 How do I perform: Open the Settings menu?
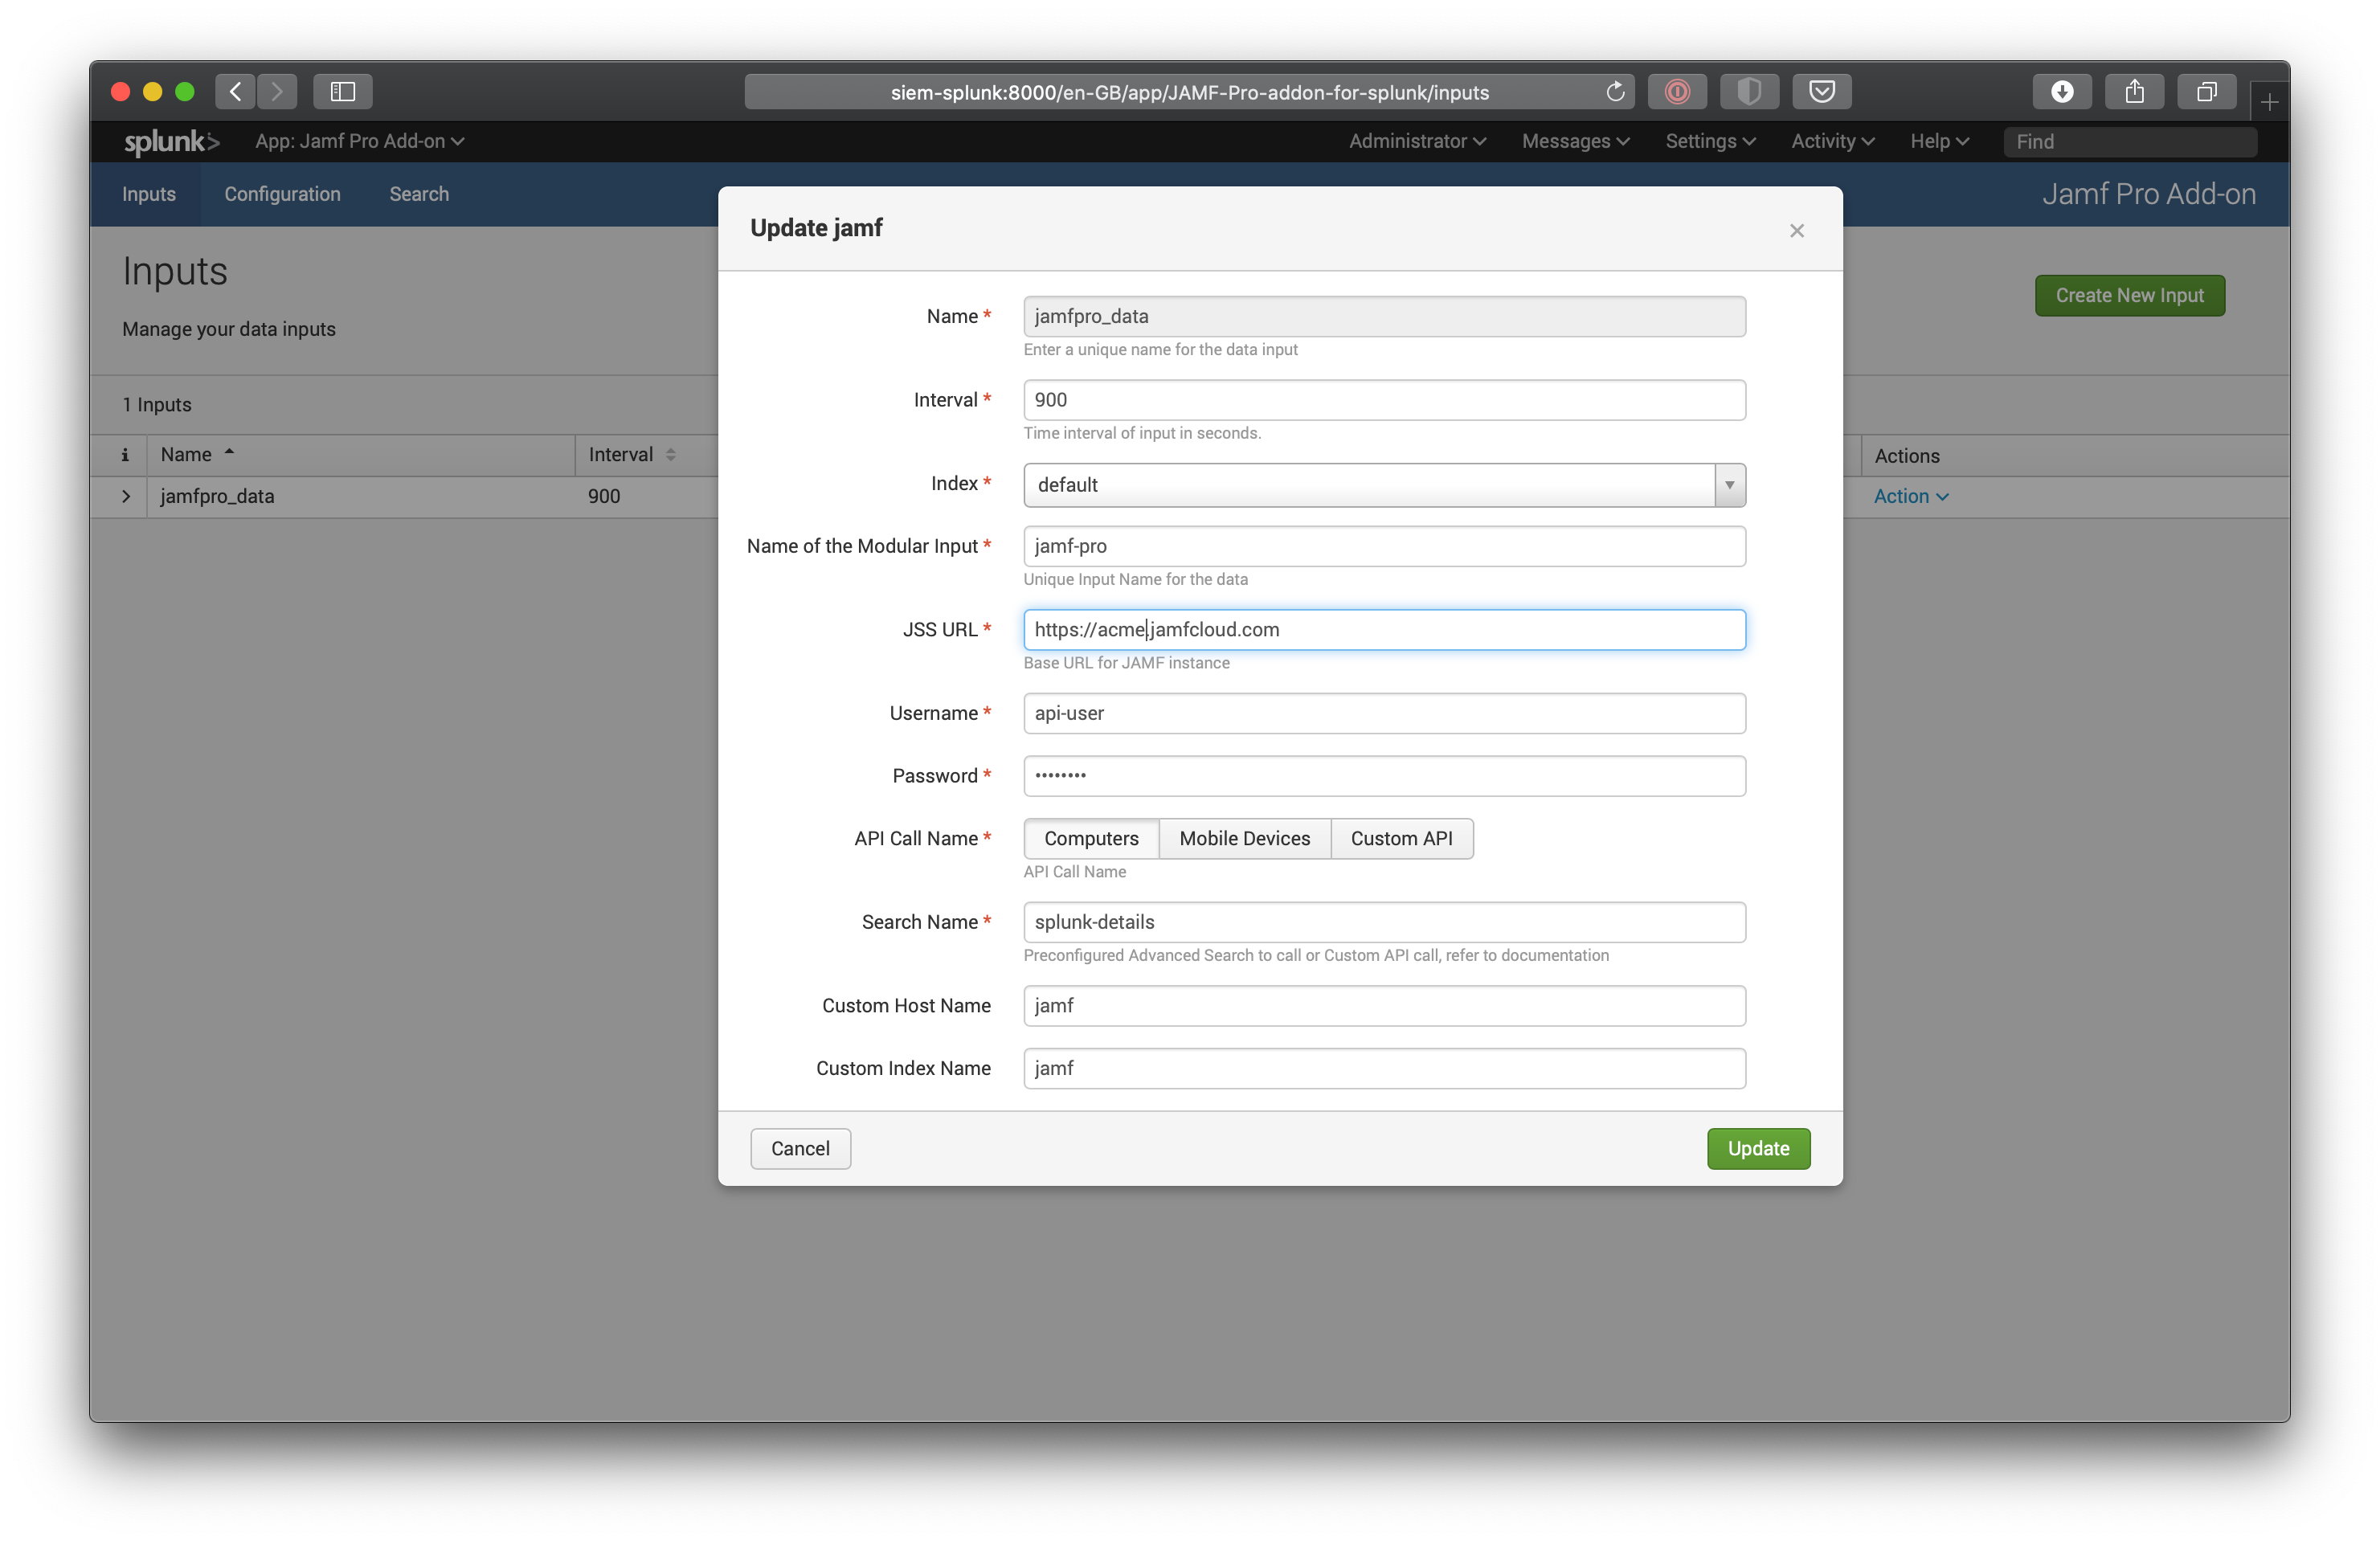tap(1709, 141)
